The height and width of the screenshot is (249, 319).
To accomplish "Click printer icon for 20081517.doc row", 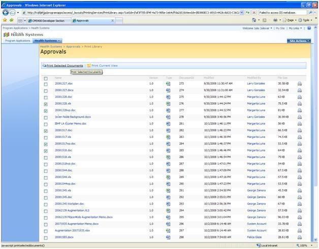I will point(300,130).
